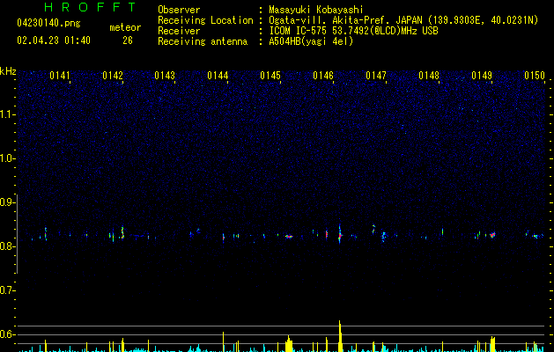
Task: Click the meteor count label
Action: click(125, 27)
